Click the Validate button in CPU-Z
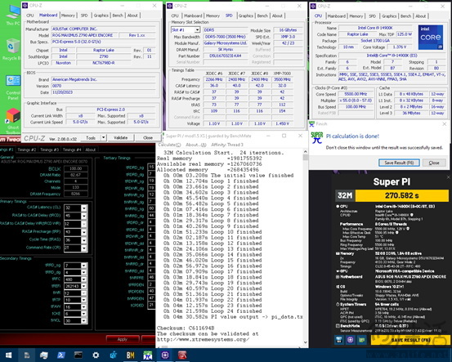This screenshot has width=452, height=362. (120, 138)
